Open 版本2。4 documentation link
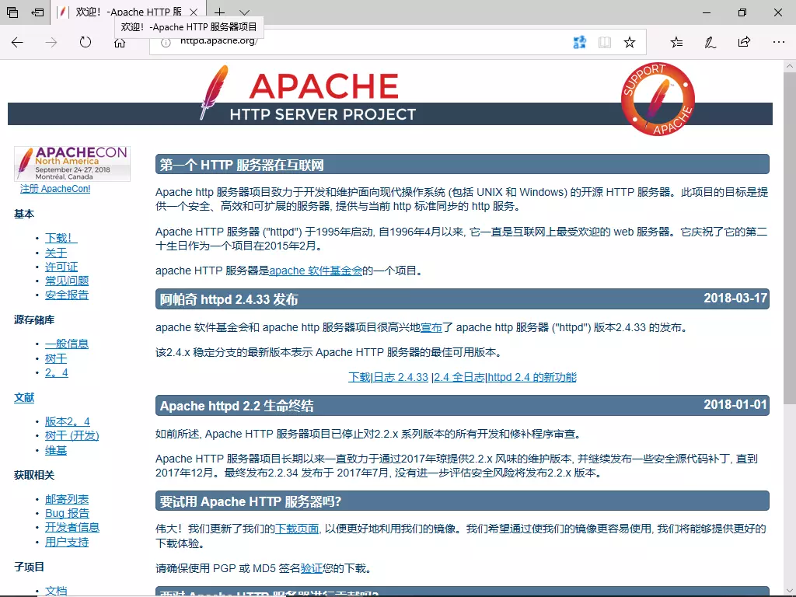 [x=67, y=422]
